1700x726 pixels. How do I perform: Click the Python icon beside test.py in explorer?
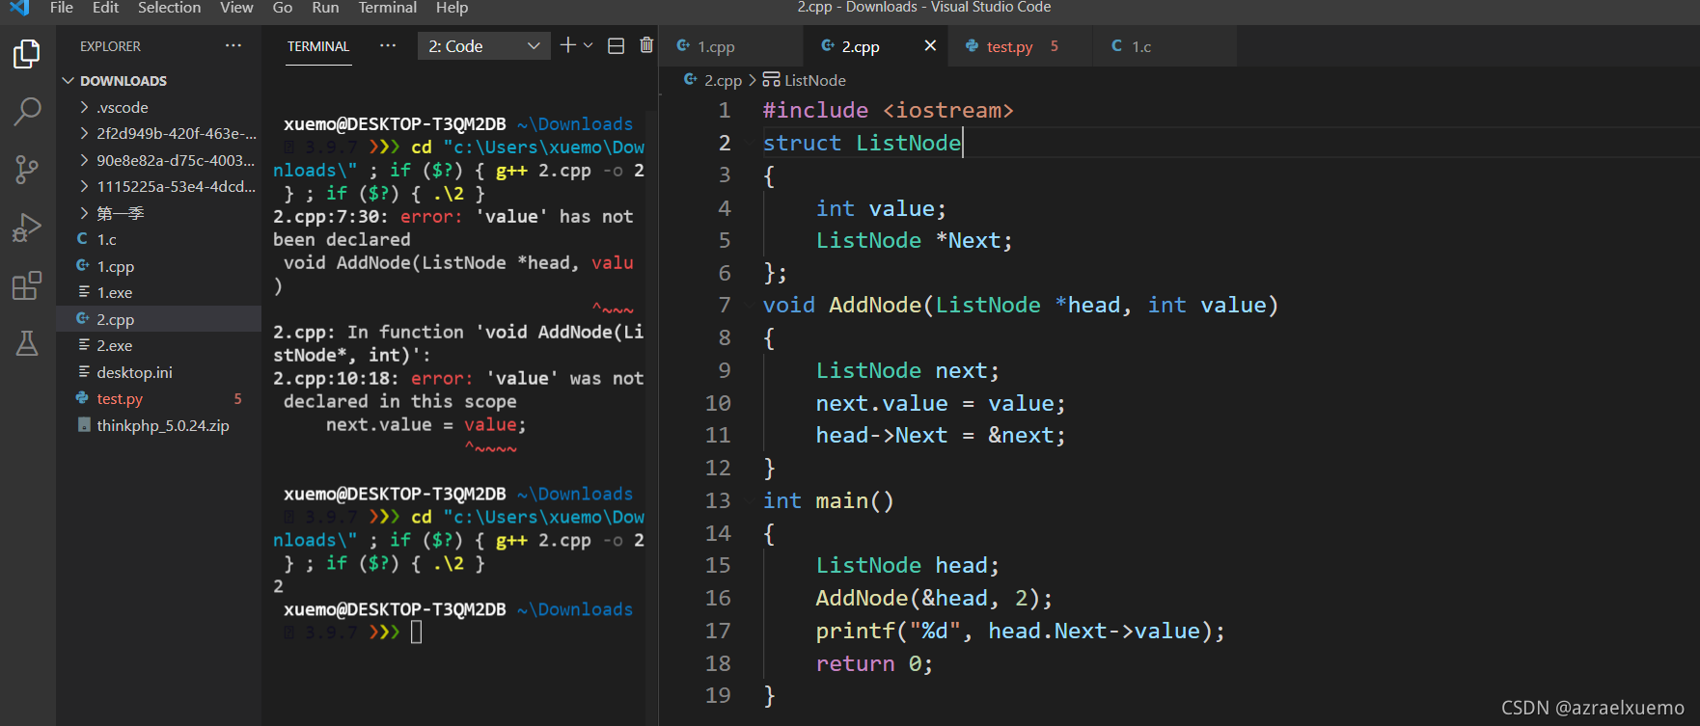pyautogui.click(x=83, y=398)
